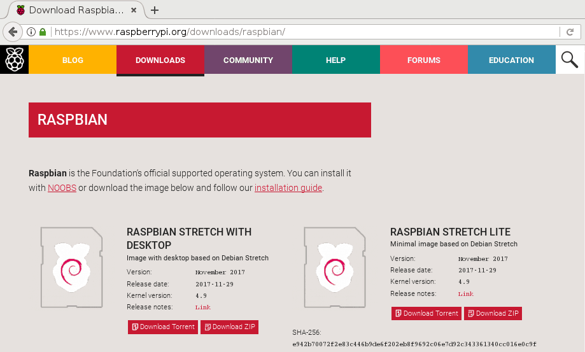Download ZIP for Raspbian Stretch with Desktop
Viewport: 585px width, 352px height.
[229, 327]
